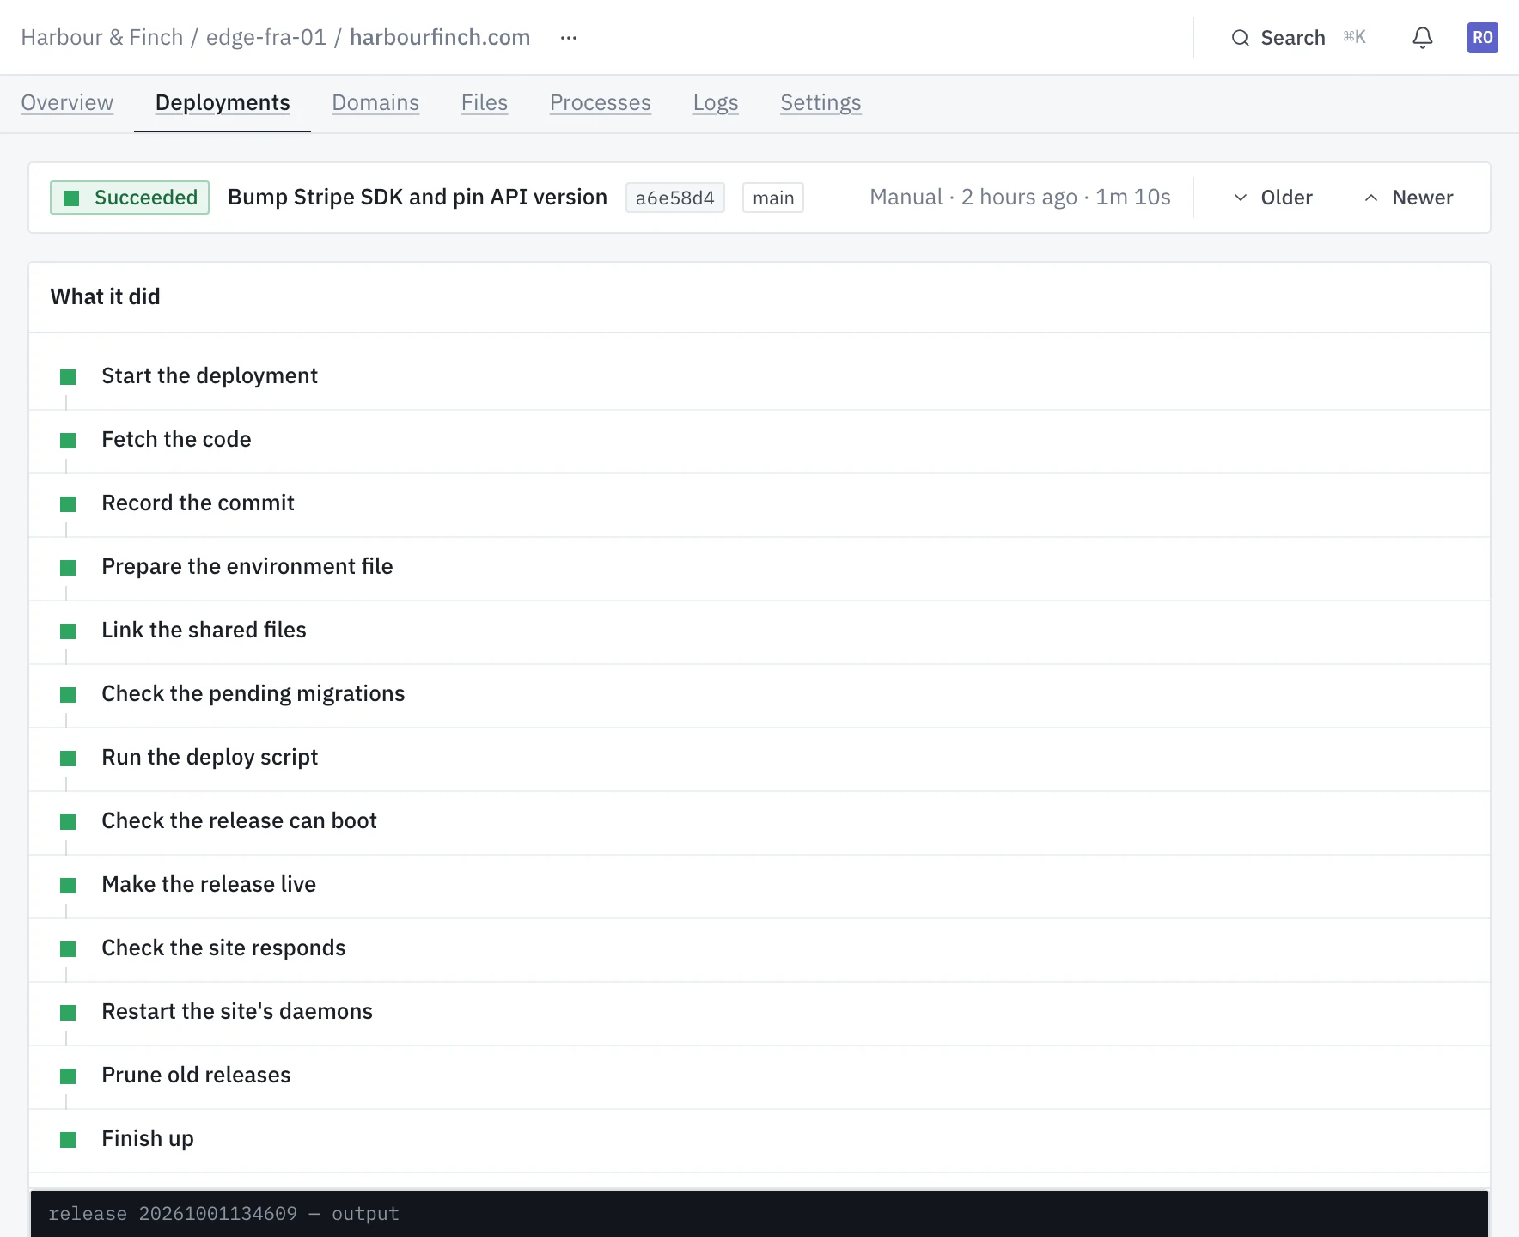Click the status square for Check the release can boot

68,822
